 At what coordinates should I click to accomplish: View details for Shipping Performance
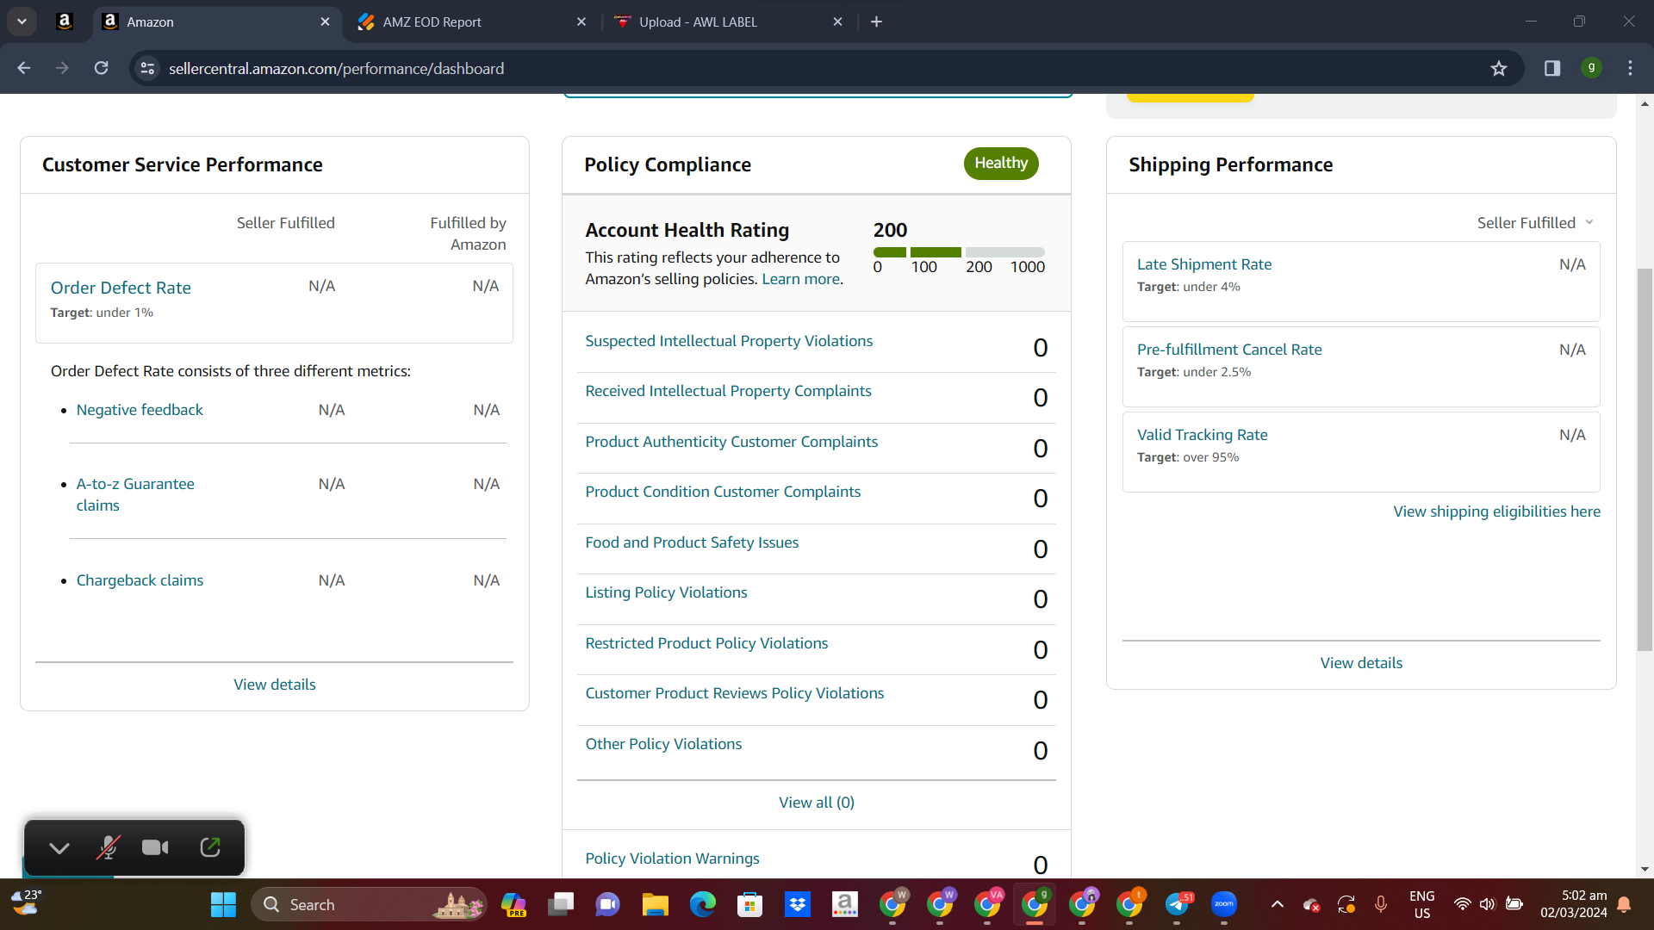click(1361, 663)
